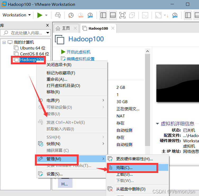Toggle the thumbnail bar view icon
The image size is (199, 196).
click(113, 15)
